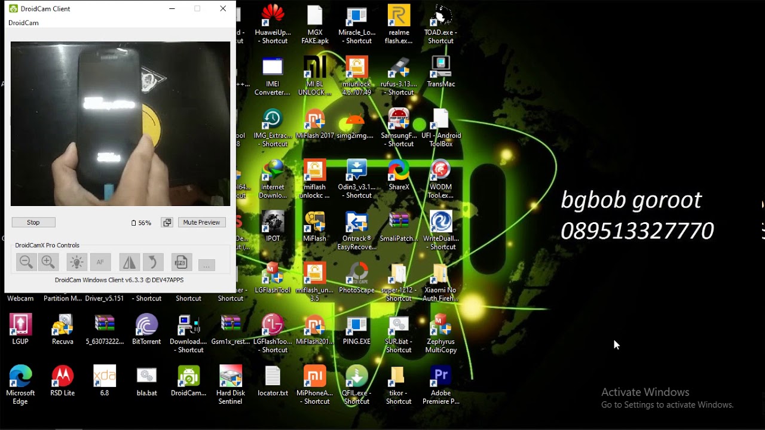The width and height of the screenshot is (765, 430).
Task: Select the Hard Disk Sentinel icon
Action: (x=231, y=385)
